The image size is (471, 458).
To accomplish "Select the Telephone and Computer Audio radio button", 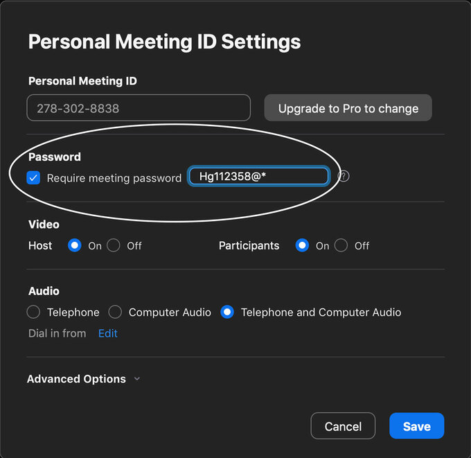I will pos(227,312).
